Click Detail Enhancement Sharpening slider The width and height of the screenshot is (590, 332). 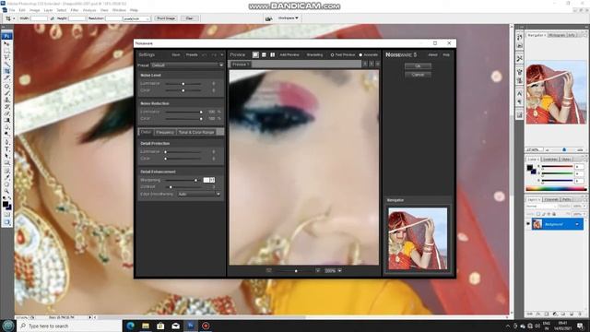(x=183, y=181)
